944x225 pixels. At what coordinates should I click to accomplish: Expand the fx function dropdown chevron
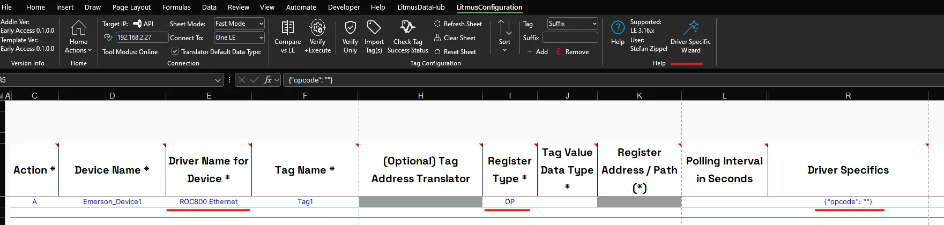277,80
